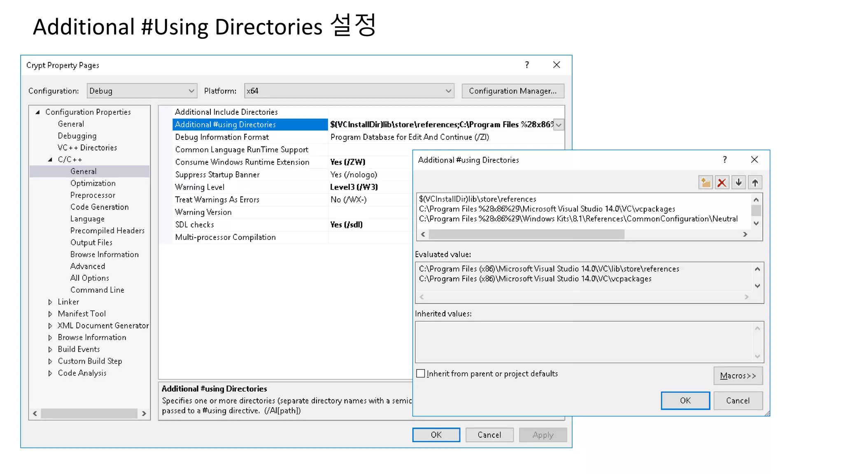843x474 pixels.
Task: Open help in Additional #using Directories dialog
Action: [725, 160]
